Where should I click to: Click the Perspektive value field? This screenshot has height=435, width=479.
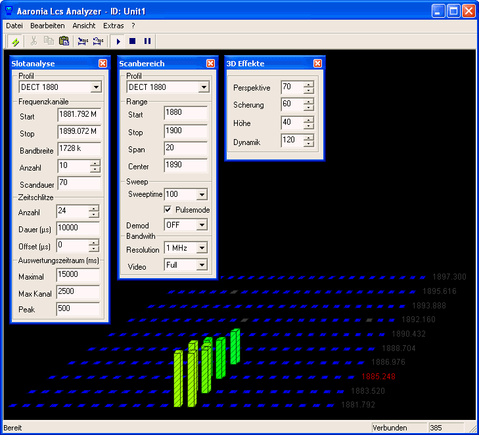click(292, 87)
